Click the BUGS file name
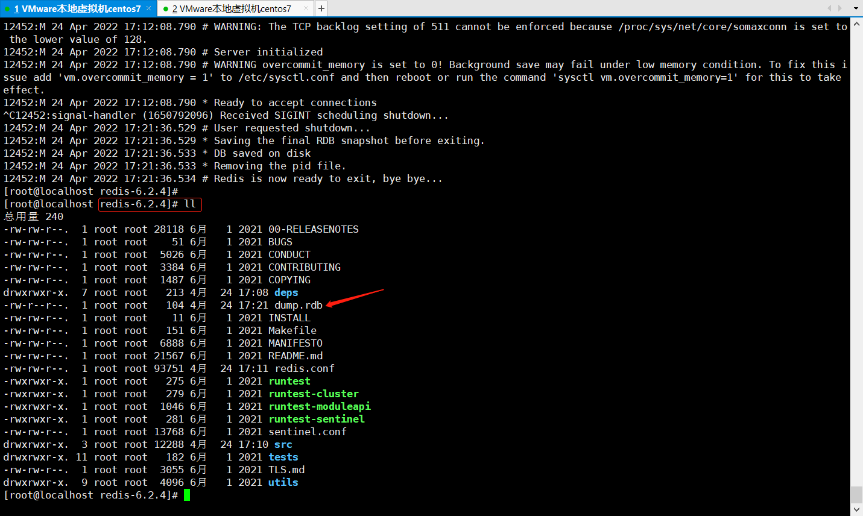The image size is (863, 516). (280, 242)
